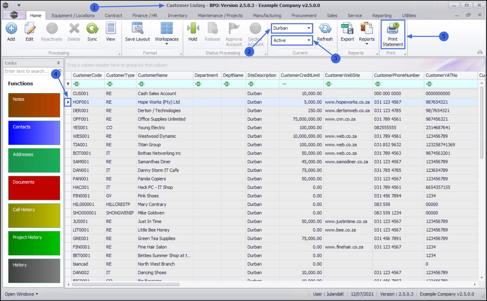Open the Reporting ribbon tab
487x301 pixels.
coord(382,16)
